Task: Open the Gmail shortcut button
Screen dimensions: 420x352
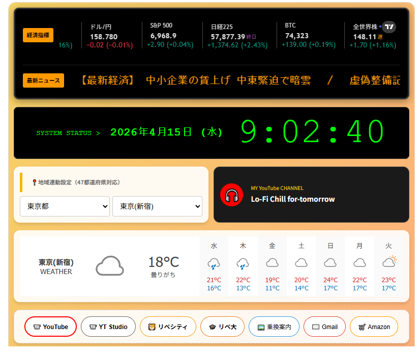Action: [x=324, y=327]
